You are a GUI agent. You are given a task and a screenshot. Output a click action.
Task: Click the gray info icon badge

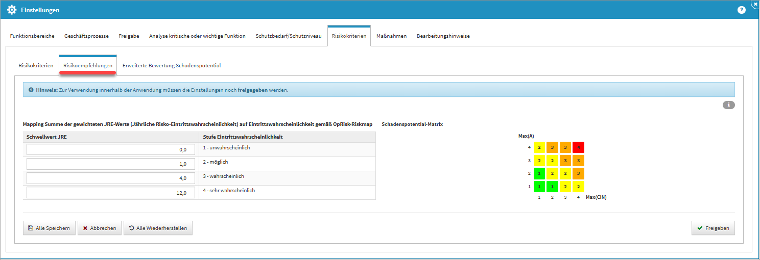point(728,105)
